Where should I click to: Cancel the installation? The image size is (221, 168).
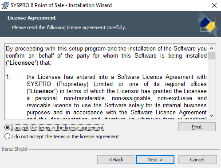[x=197, y=160]
